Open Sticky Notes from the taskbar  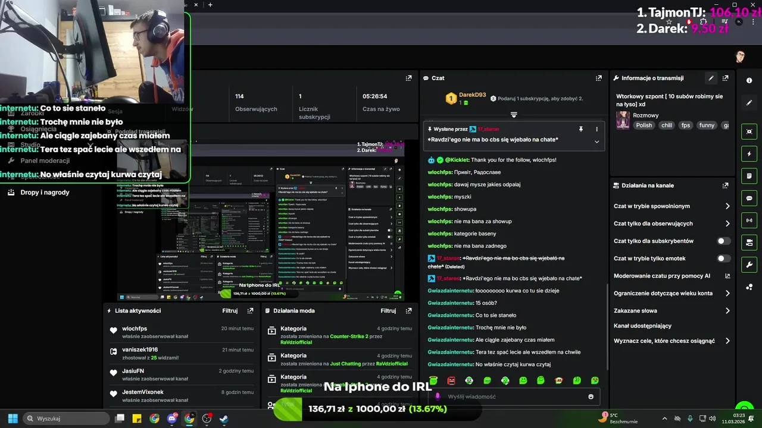tap(137, 418)
